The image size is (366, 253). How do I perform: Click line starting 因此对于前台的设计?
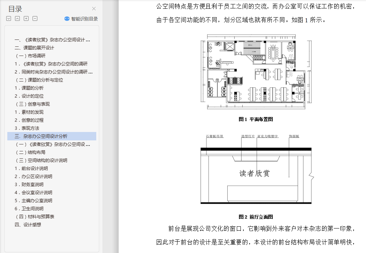256,242
